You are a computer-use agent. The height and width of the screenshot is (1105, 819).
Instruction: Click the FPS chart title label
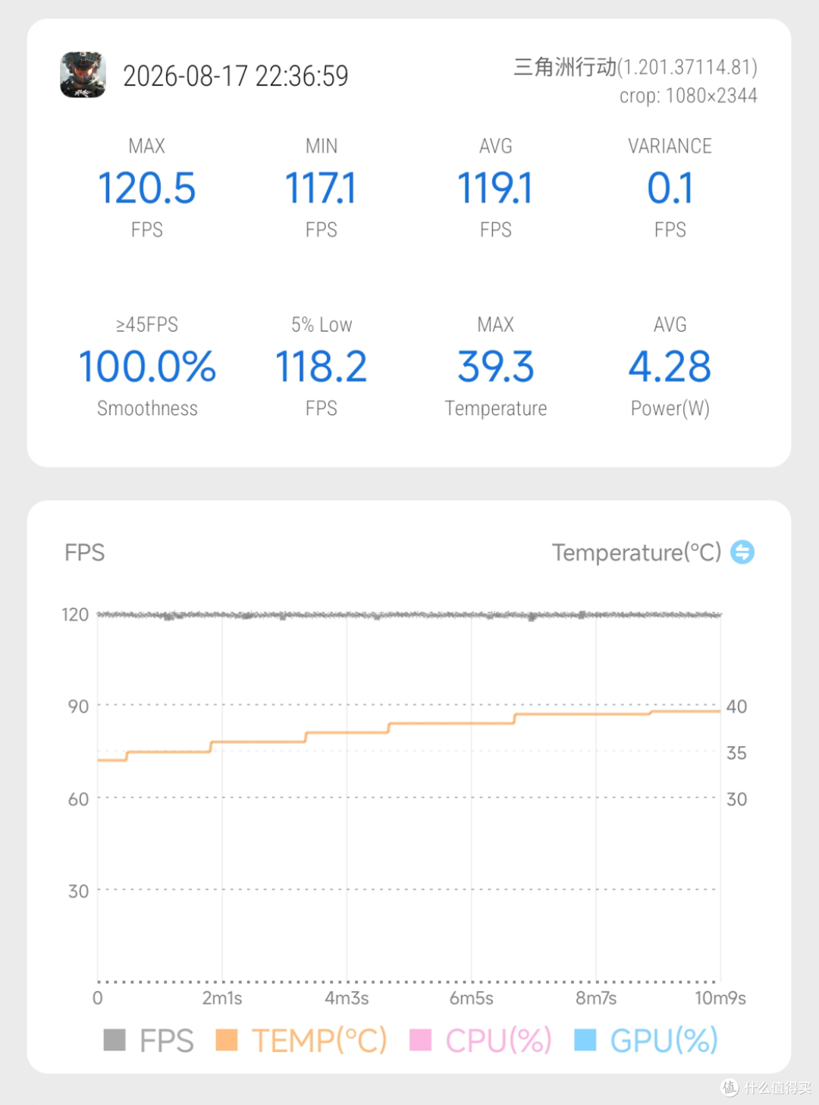pyautogui.click(x=84, y=552)
